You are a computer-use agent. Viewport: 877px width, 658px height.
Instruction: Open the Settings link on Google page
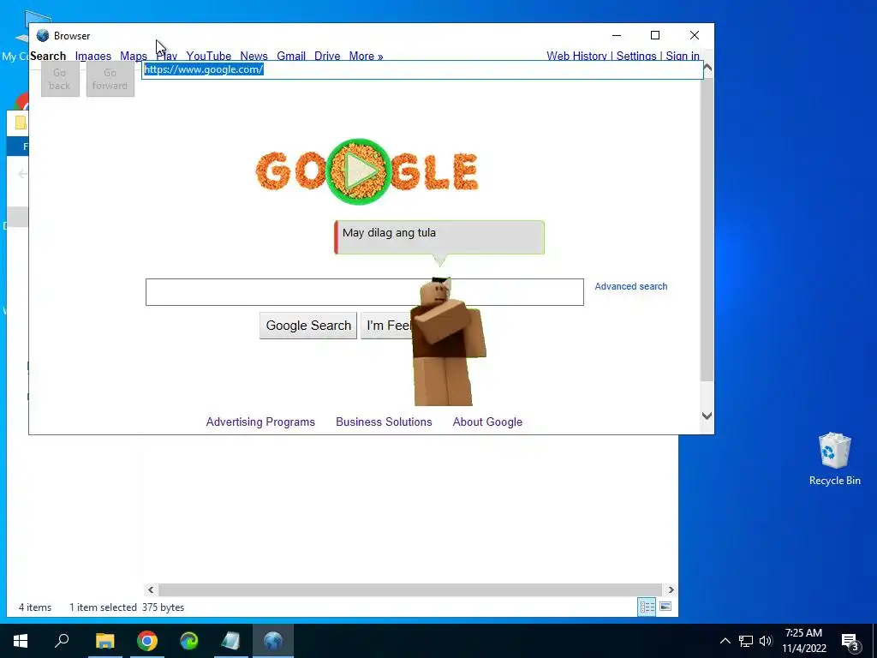click(x=636, y=56)
